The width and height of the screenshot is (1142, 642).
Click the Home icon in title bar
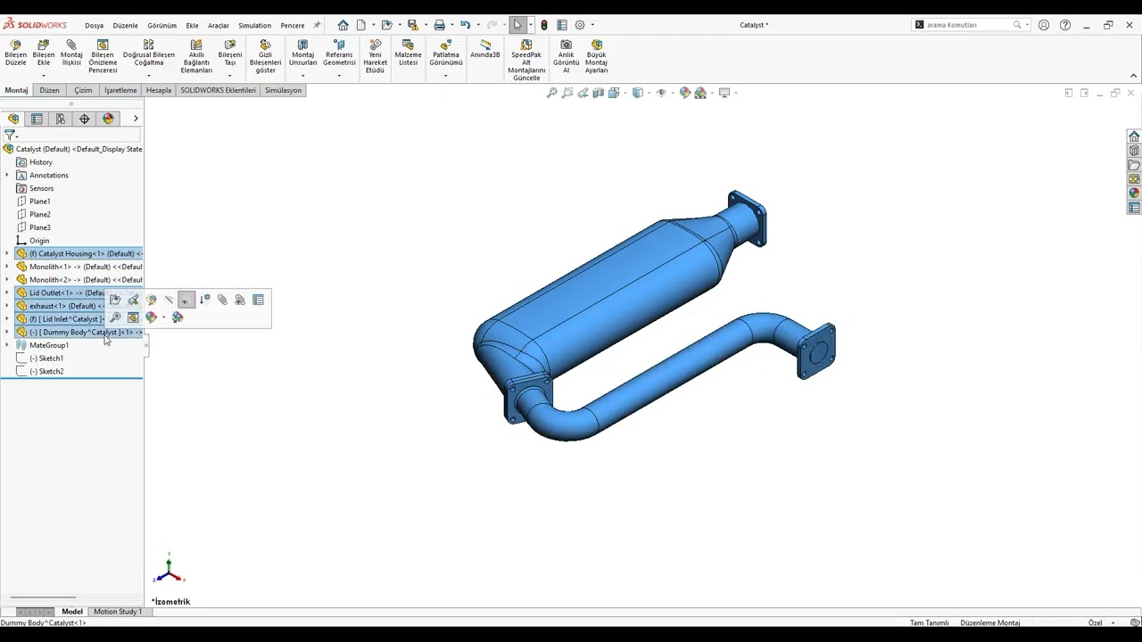pyautogui.click(x=343, y=25)
